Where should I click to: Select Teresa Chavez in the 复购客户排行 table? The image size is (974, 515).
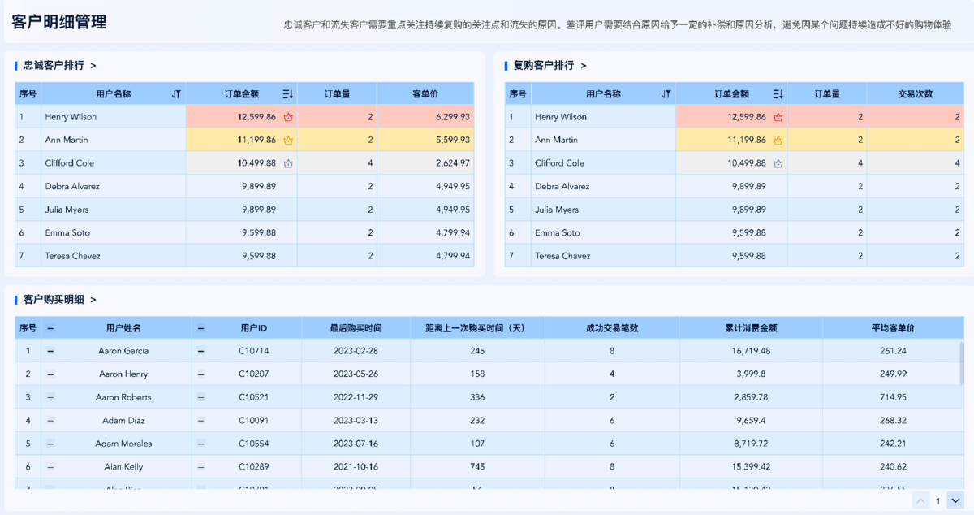click(x=561, y=256)
